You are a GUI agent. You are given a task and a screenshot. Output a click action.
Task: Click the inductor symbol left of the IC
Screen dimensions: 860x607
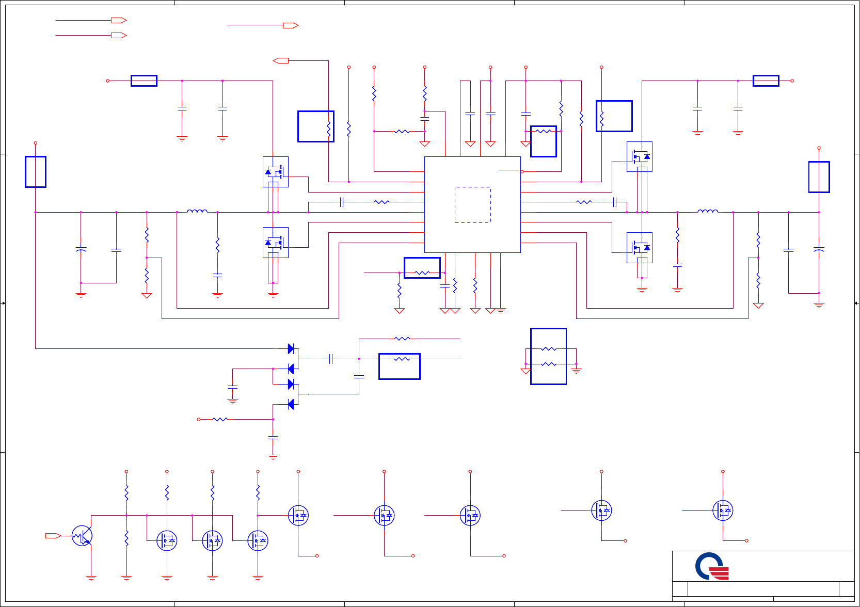click(x=197, y=211)
